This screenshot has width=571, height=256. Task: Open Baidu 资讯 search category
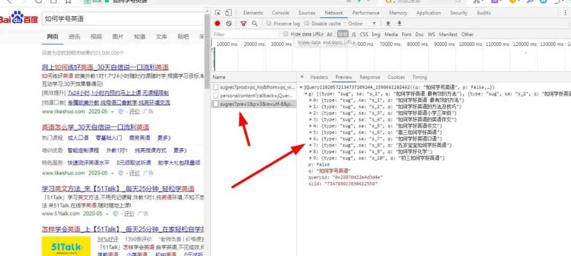[75, 36]
